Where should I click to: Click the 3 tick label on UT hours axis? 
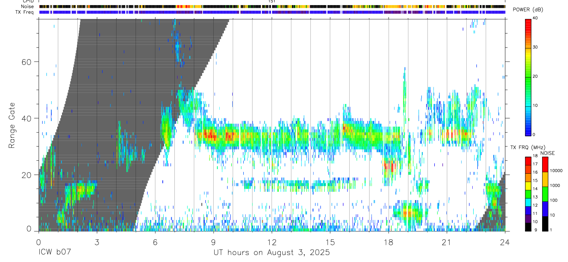pos(97,242)
